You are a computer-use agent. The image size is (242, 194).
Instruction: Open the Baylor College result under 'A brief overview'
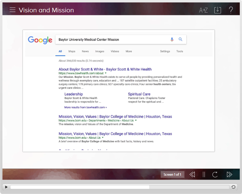115,134
